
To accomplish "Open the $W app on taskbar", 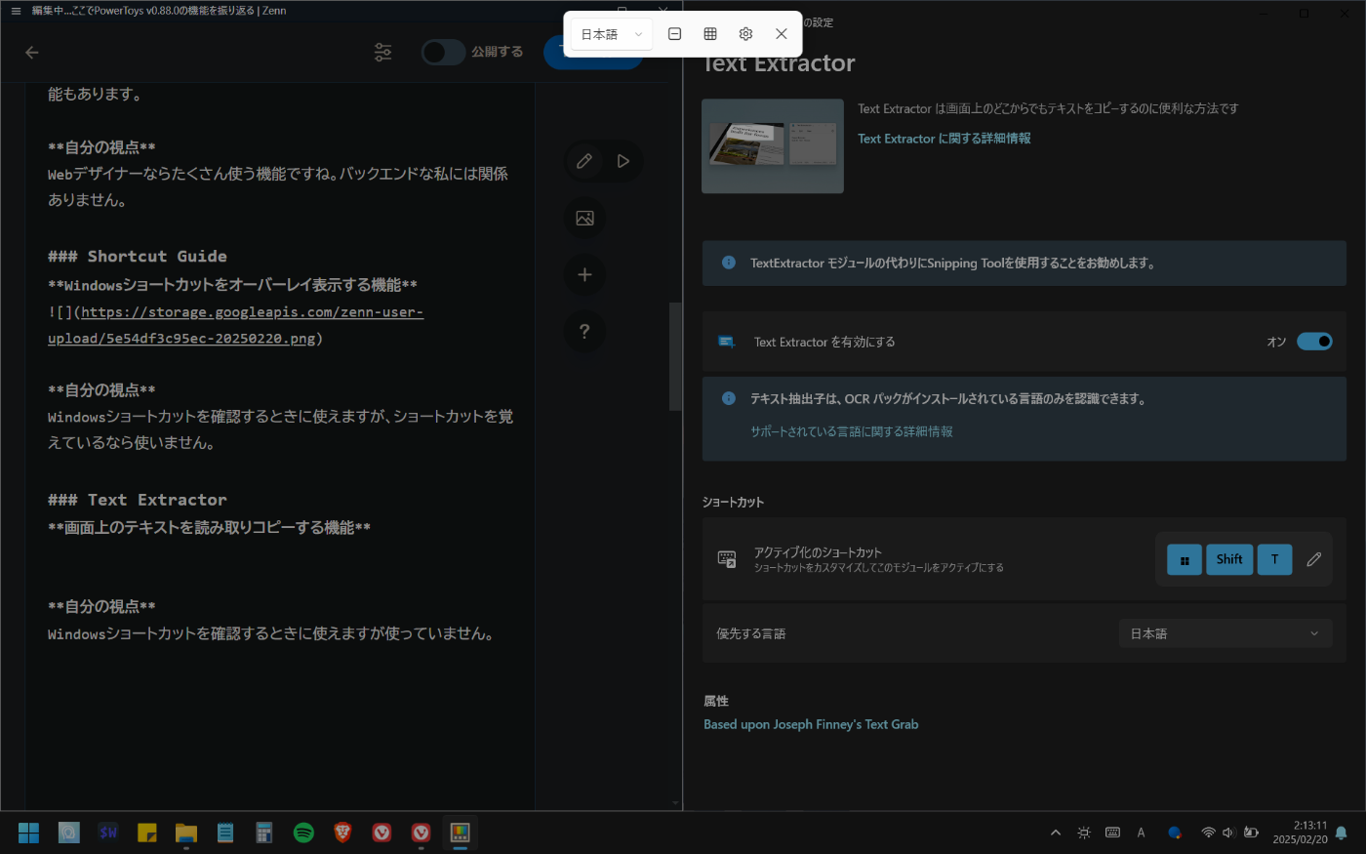I will click(x=108, y=833).
